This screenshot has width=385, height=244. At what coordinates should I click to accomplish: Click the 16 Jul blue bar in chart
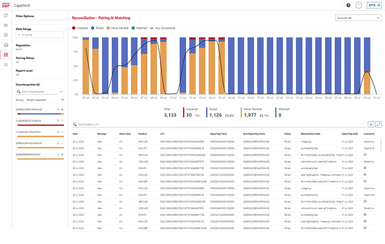pos(232,66)
